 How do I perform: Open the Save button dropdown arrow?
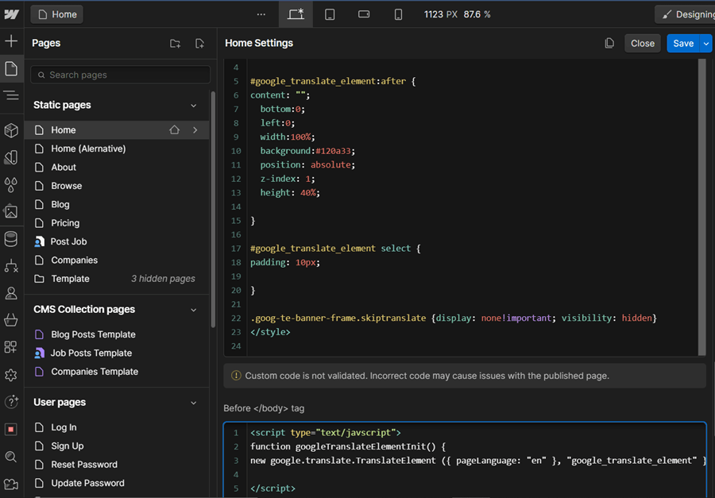[706, 44]
